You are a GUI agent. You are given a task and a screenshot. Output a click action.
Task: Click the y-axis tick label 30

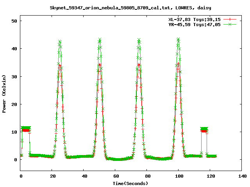tap(14, 77)
